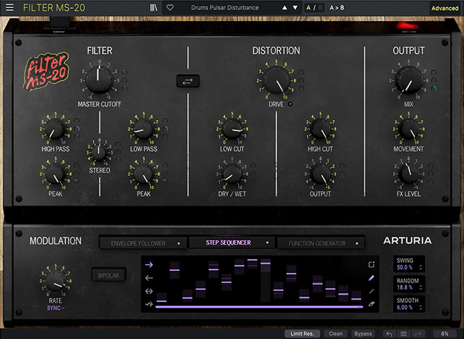Open the edit history list
The width and height of the screenshot is (464, 339).
[x=404, y=334]
